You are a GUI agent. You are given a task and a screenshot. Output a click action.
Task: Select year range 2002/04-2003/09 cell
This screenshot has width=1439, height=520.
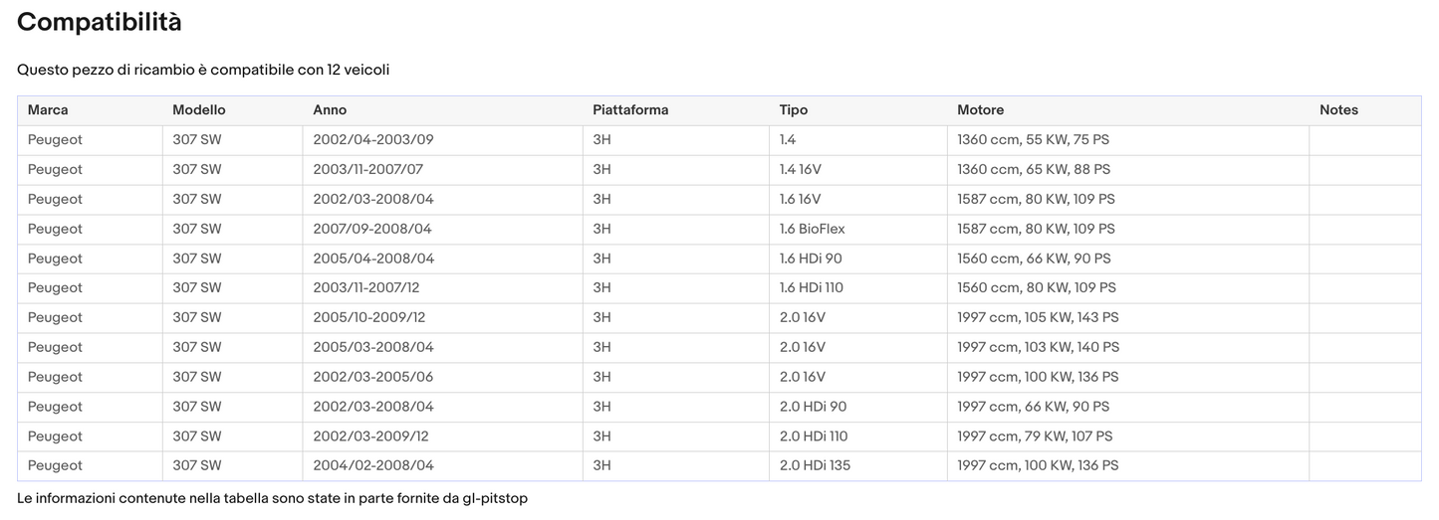coord(373,140)
